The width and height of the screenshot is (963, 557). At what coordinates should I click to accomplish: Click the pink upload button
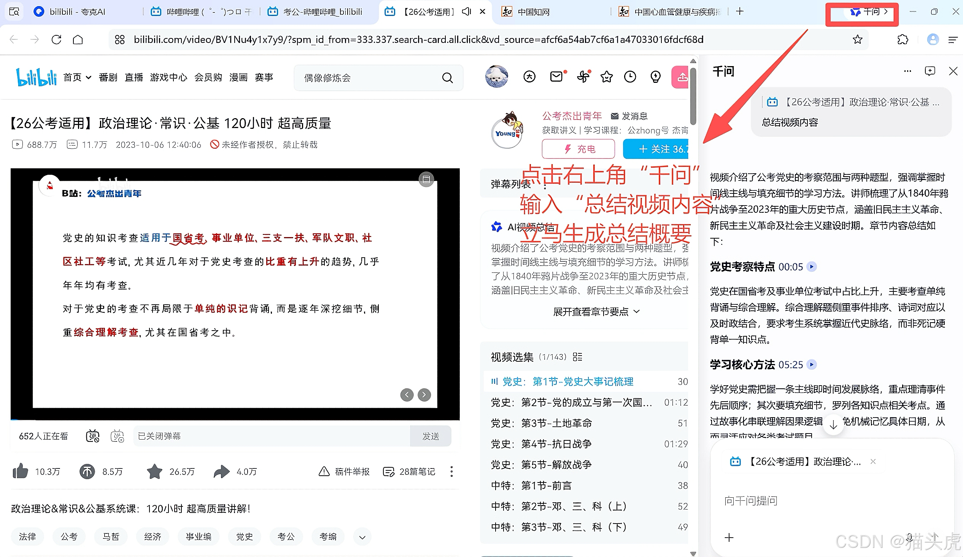point(680,77)
